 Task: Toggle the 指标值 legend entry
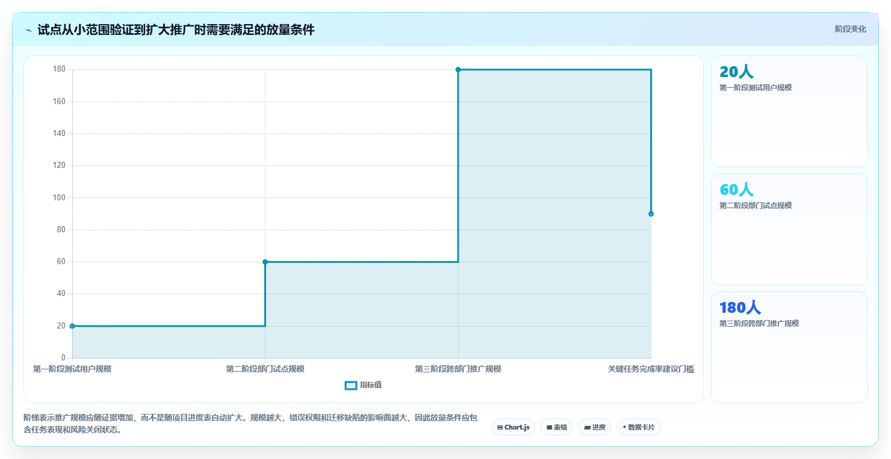tap(363, 386)
